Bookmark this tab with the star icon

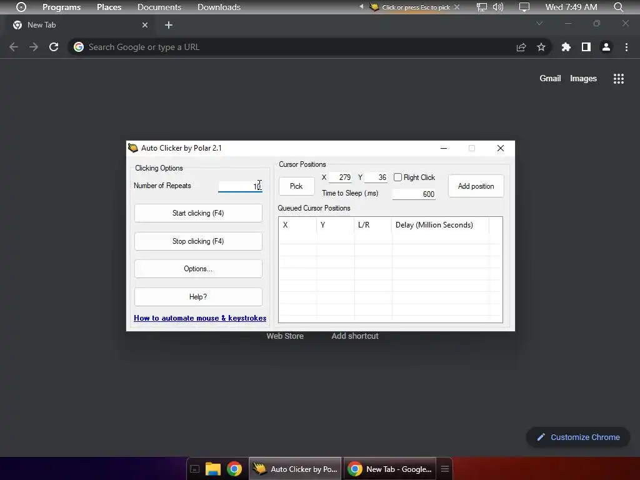coord(541,47)
